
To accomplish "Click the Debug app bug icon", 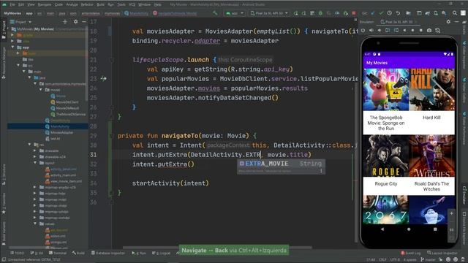I will click(x=320, y=13).
